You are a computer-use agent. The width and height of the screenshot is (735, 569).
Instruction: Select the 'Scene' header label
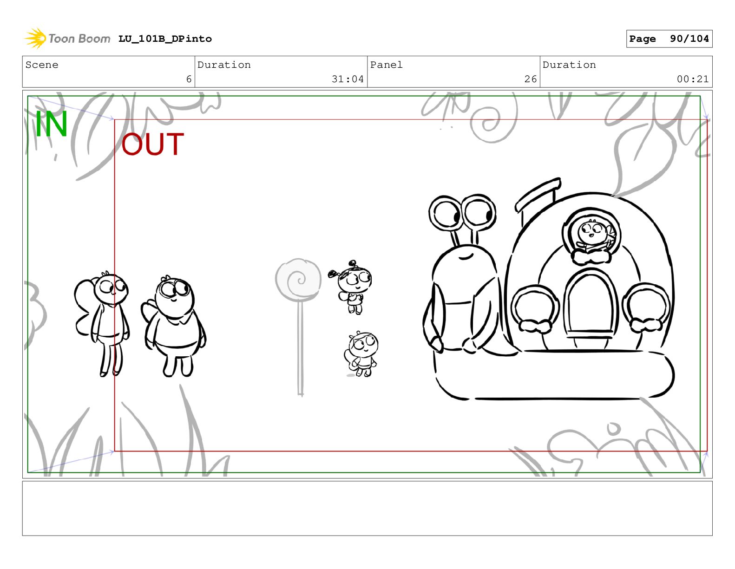click(x=42, y=65)
